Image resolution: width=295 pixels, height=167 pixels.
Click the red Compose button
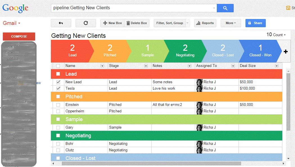pos(19,36)
